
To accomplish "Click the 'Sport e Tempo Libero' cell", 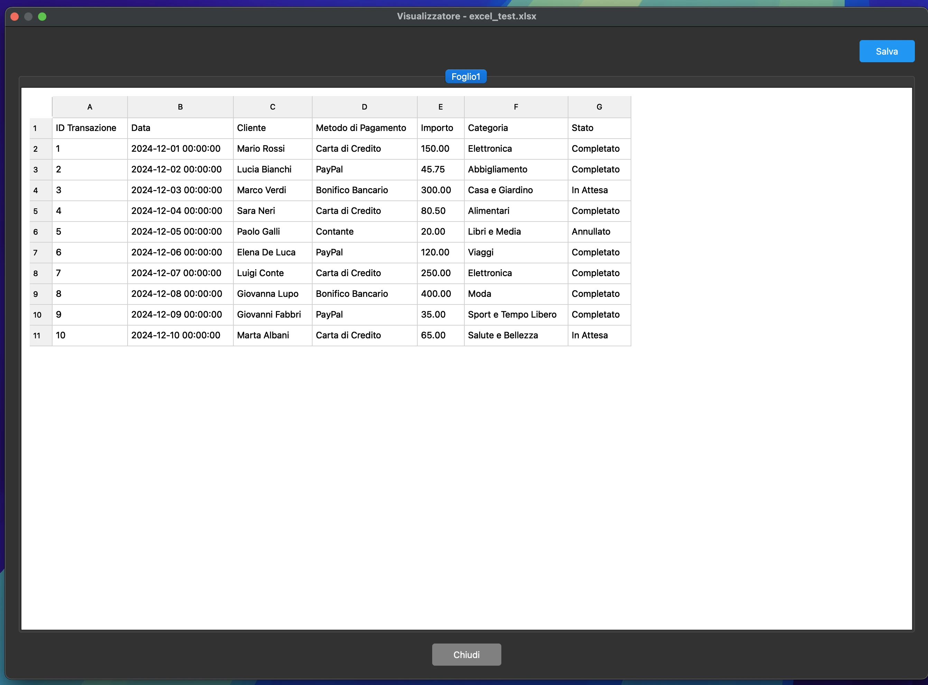I will 516,314.
